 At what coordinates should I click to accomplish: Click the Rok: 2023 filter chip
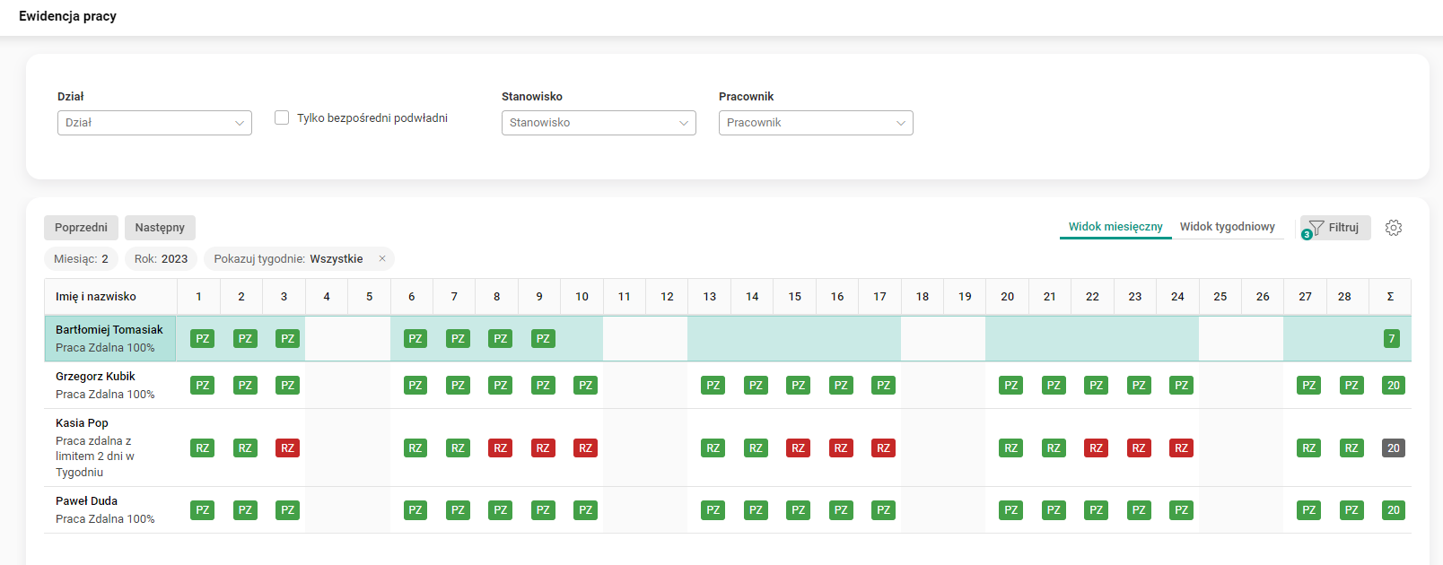click(161, 259)
